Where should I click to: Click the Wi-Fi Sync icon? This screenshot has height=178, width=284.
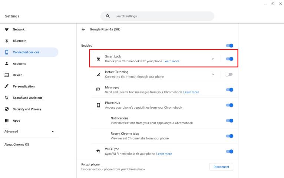click(x=98, y=151)
